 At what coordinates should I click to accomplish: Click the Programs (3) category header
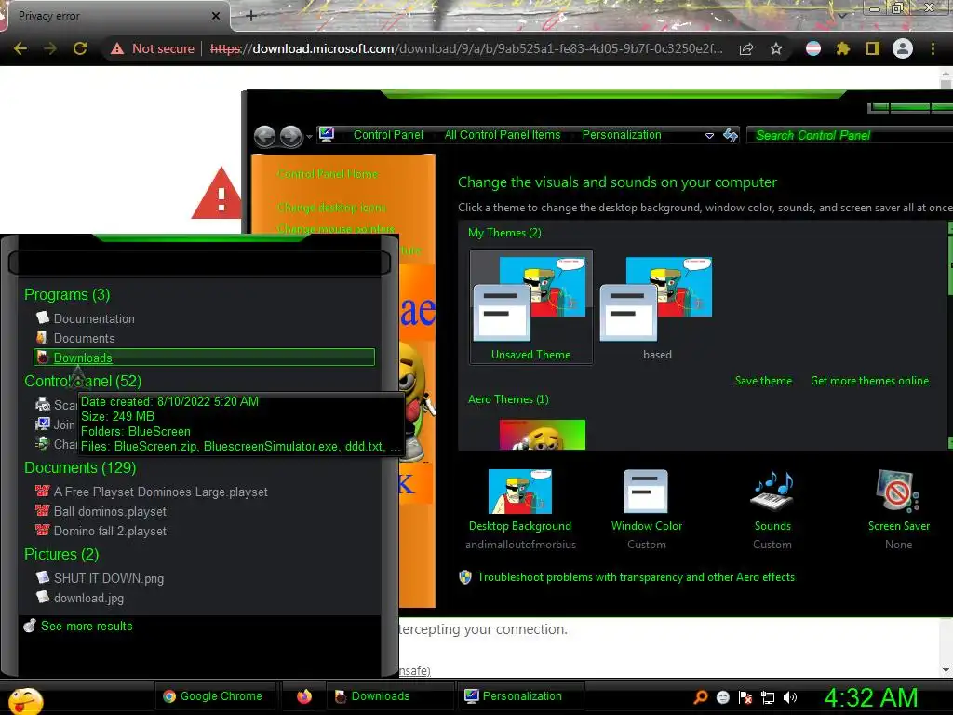point(67,294)
